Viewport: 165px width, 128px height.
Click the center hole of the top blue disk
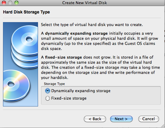tap(29, 39)
